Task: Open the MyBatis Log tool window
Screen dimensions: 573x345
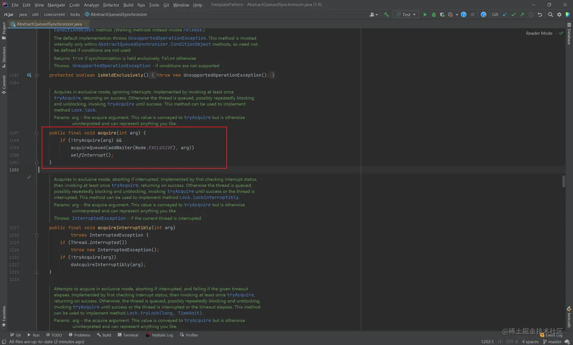Action: (159, 335)
